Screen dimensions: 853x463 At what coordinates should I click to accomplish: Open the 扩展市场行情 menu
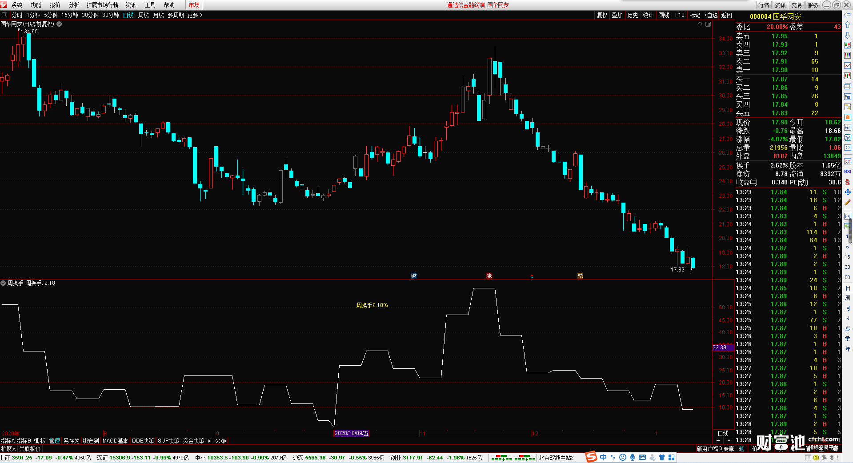pos(103,5)
